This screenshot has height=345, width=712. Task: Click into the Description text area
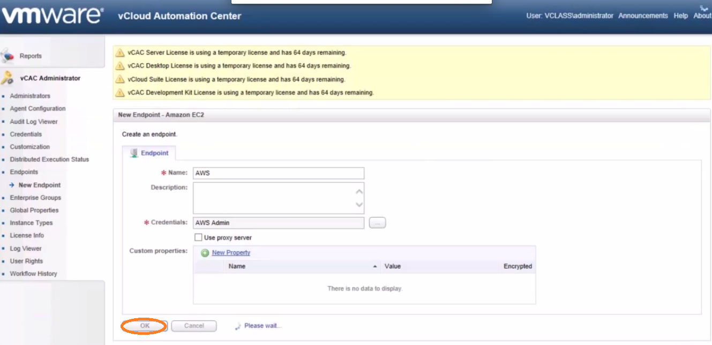[x=279, y=198]
